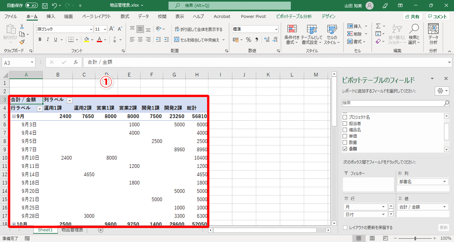This screenshot has width=454, height=242.
Task: Toggle the AutoSave (自動保存) switch
Action: pyautogui.click(x=32, y=6)
